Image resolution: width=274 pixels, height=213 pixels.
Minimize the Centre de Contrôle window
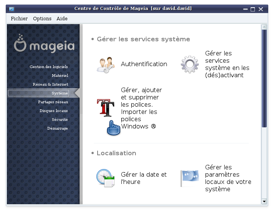click(245, 9)
